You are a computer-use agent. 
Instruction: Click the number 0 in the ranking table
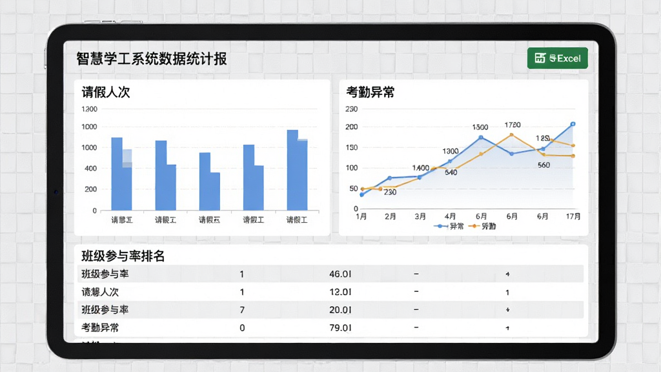pos(242,327)
